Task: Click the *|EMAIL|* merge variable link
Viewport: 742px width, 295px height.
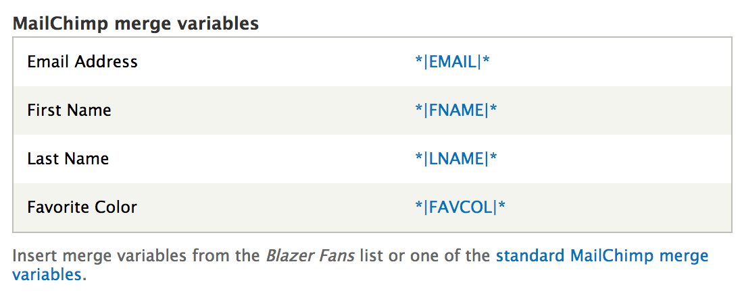Action: point(452,62)
